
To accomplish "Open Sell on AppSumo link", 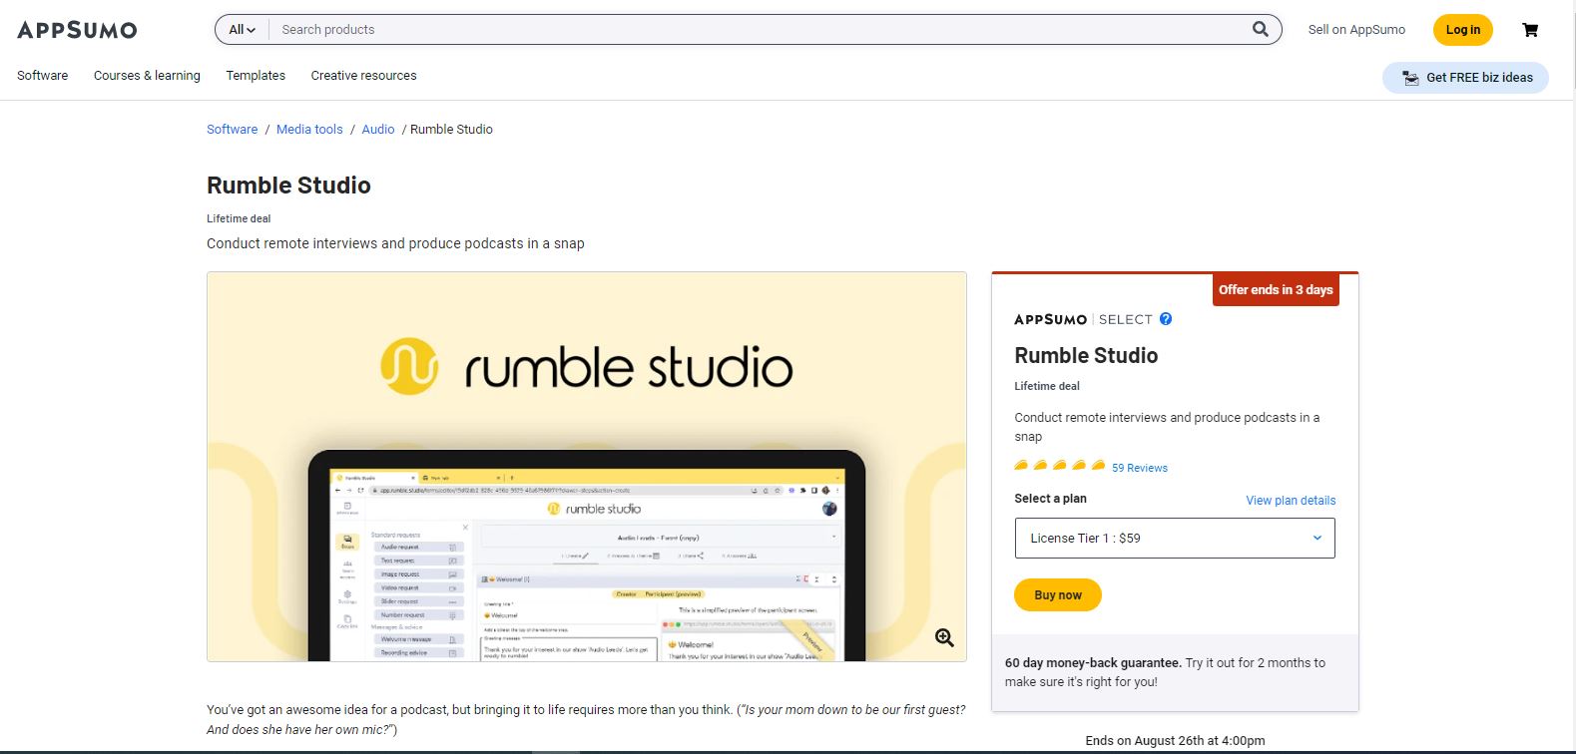I will coord(1356,30).
